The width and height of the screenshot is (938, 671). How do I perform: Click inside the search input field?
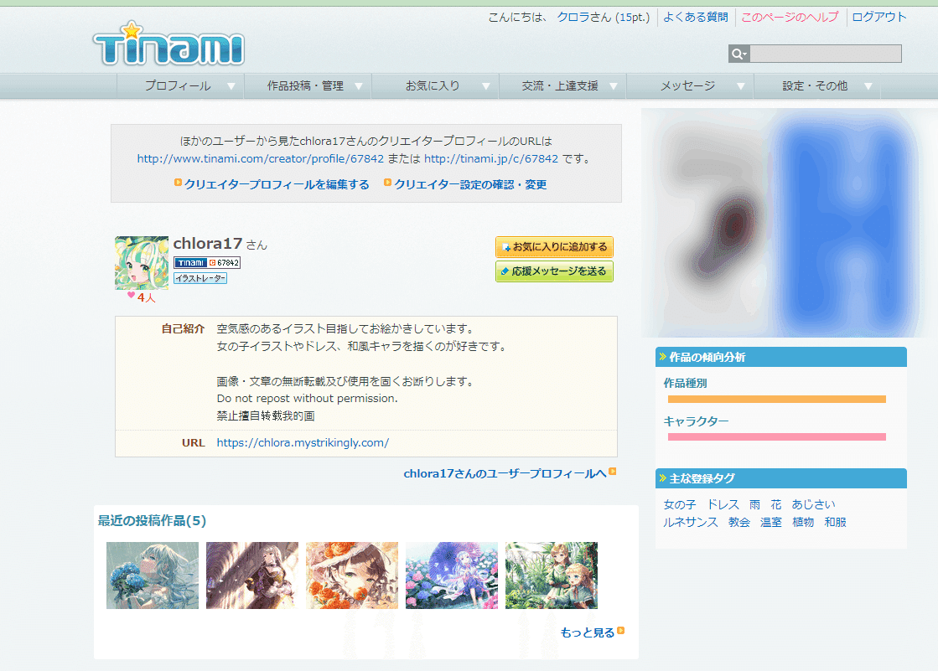[826, 54]
